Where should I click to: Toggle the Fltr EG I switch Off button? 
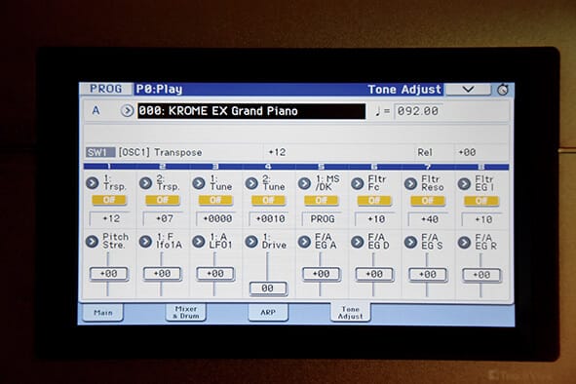(x=481, y=201)
